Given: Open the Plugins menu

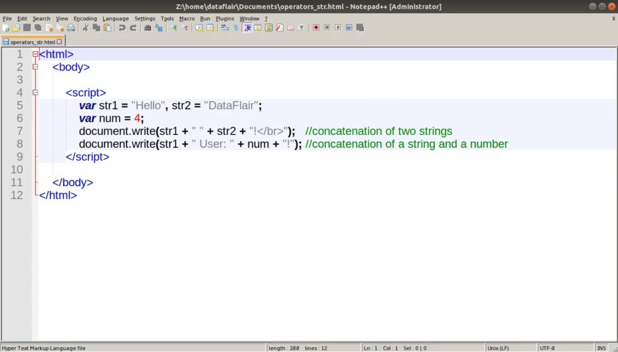Looking at the screenshot, I should coord(225,19).
